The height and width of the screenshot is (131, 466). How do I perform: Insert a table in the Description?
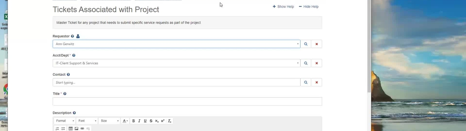click(71, 128)
